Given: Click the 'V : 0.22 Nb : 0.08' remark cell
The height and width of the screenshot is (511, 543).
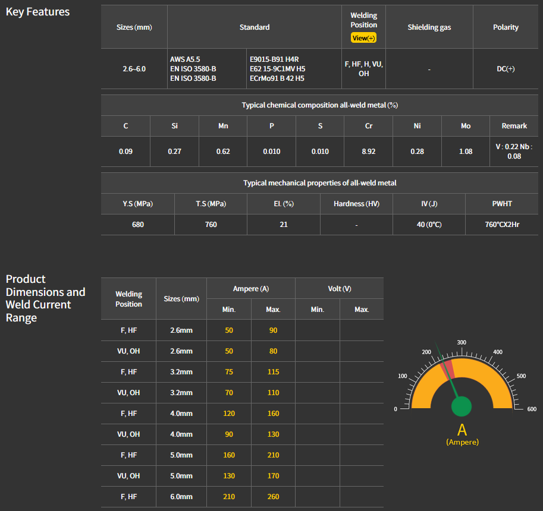Looking at the screenshot, I should tap(514, 152).
